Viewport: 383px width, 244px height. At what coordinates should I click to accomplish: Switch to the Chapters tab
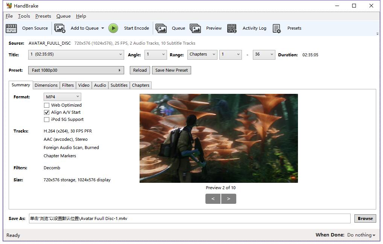(141, 85)
